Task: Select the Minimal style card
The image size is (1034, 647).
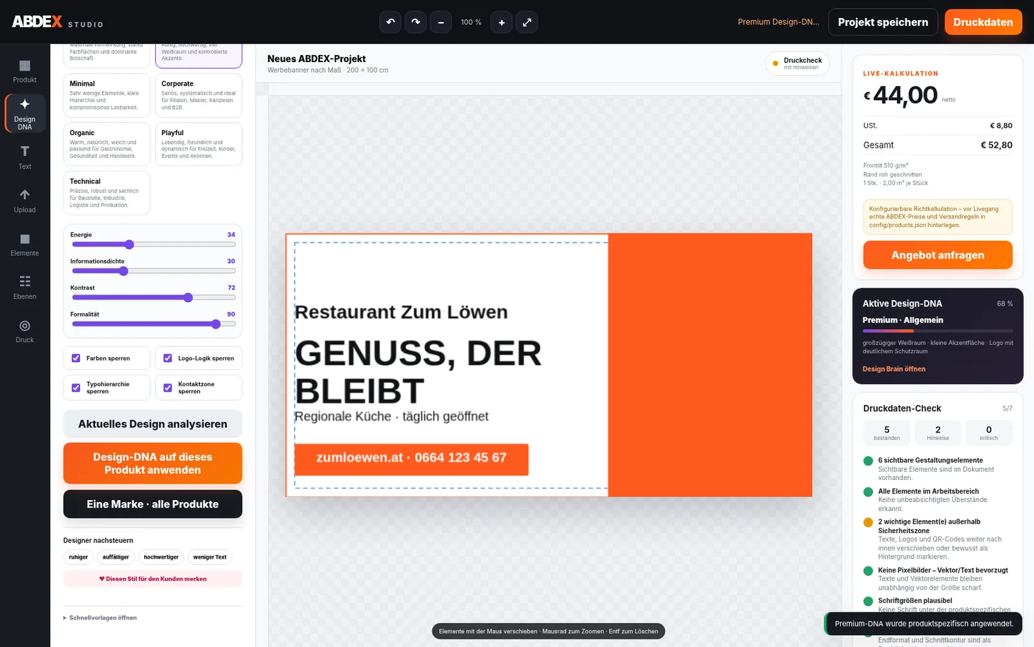Action: [x=107, y=95]
